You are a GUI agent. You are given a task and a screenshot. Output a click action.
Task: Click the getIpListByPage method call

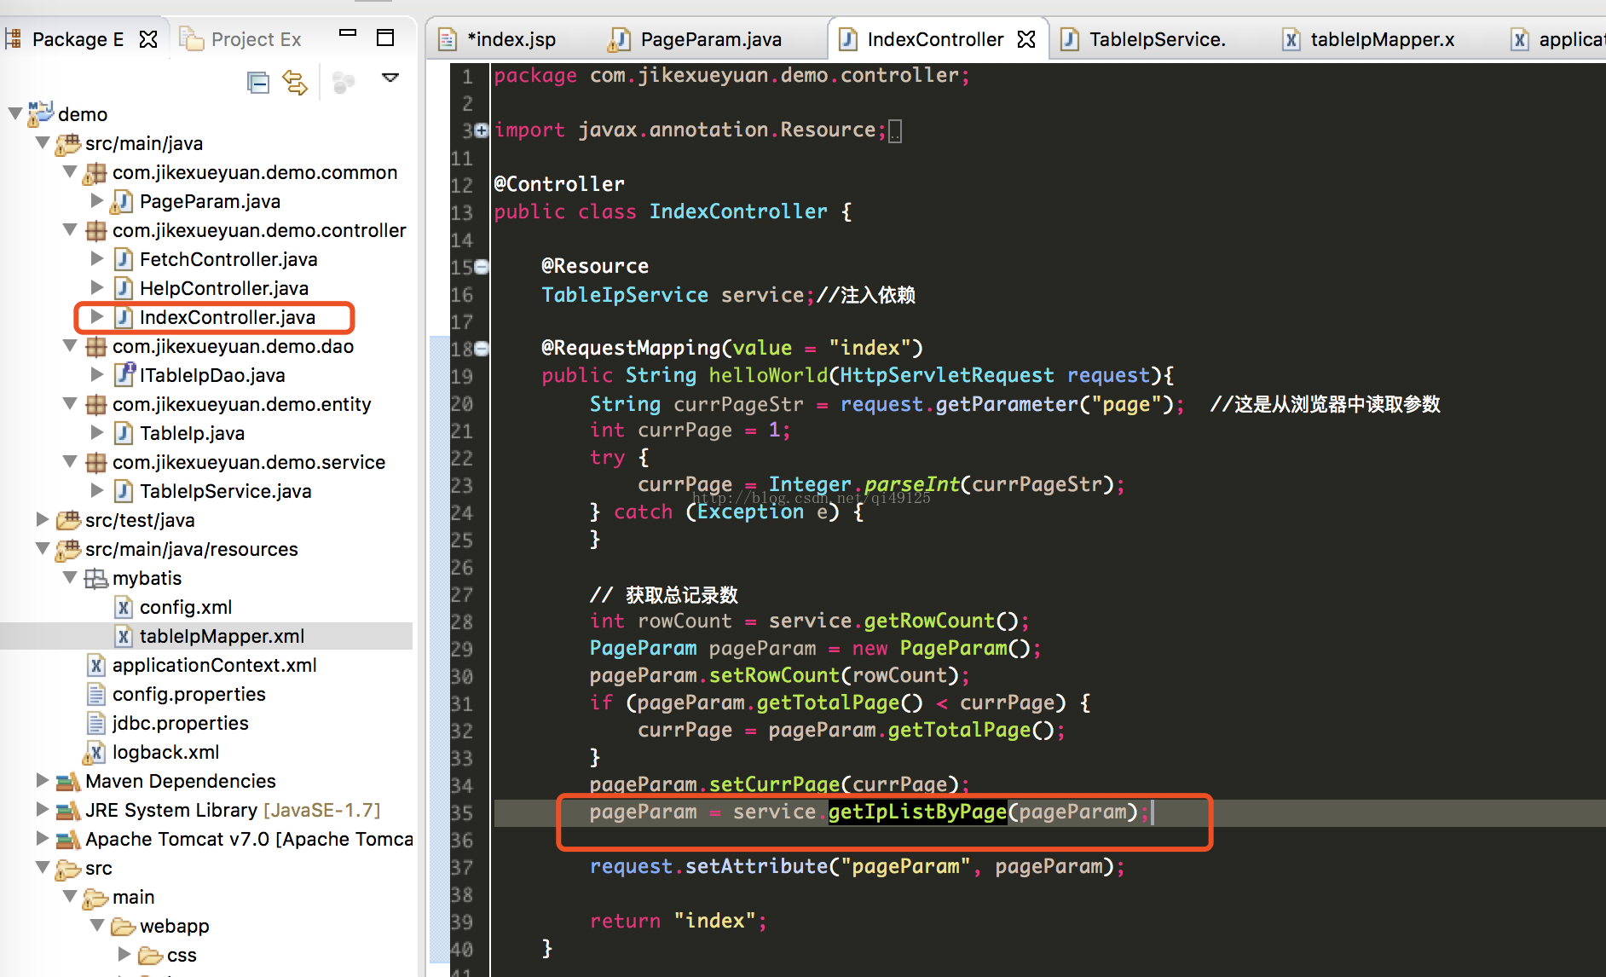[x=917, y=812]
